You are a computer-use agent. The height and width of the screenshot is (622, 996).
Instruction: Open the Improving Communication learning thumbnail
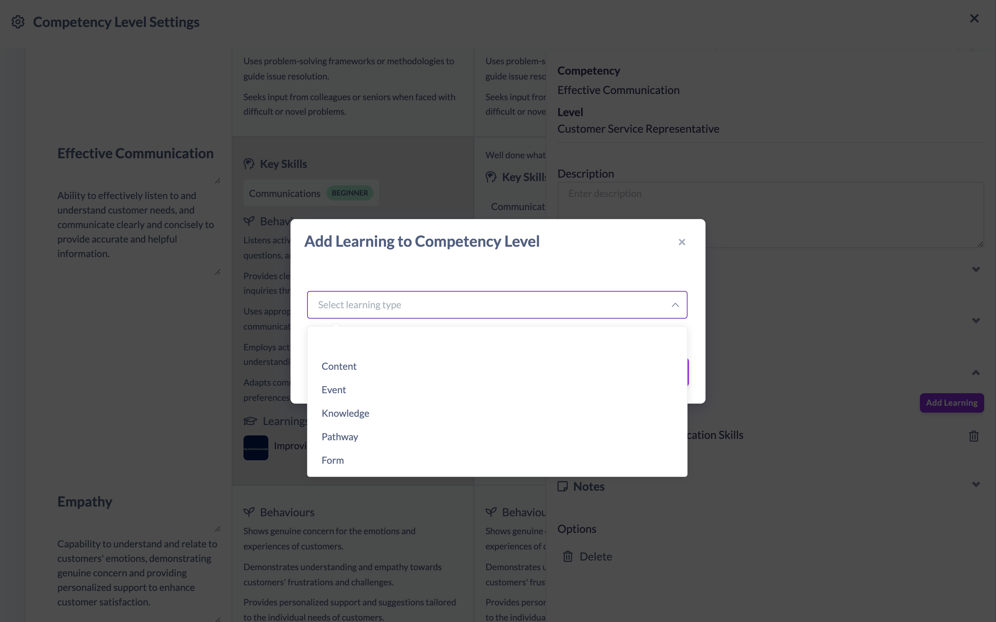pyautogui.click(x=256, y=447)
